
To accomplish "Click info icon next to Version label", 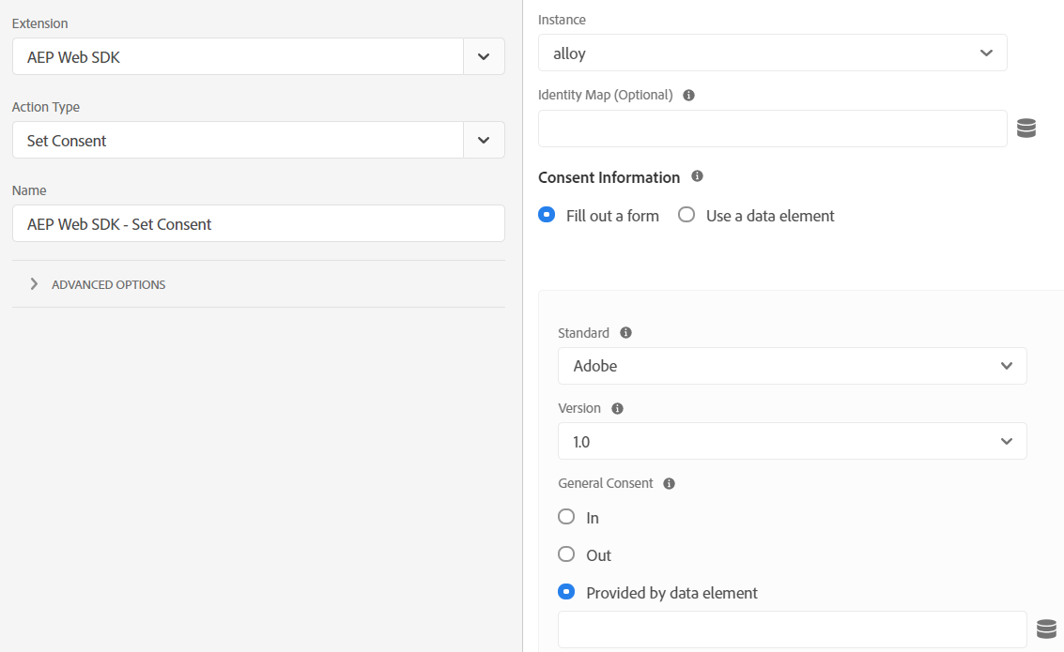I will [617, 408].
